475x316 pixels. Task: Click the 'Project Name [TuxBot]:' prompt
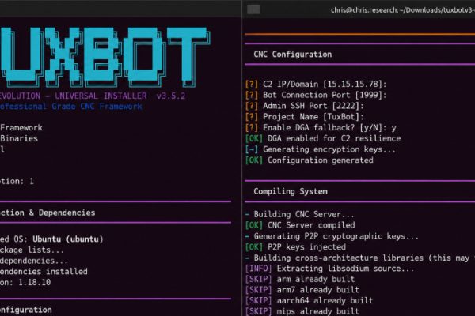pos(305,117)
